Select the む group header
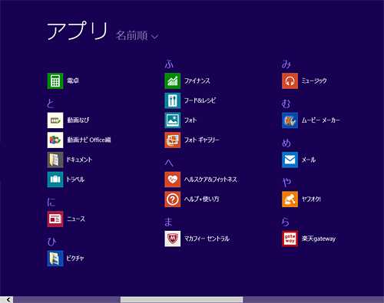Image resolution: width=384 pixels, height=303 pixels. [x=286, y=104]
